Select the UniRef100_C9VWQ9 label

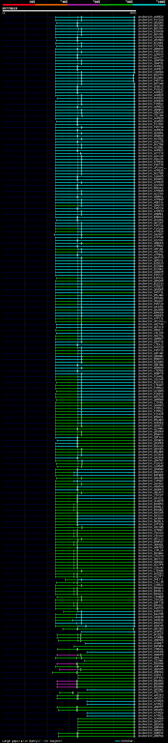point(151,597)
